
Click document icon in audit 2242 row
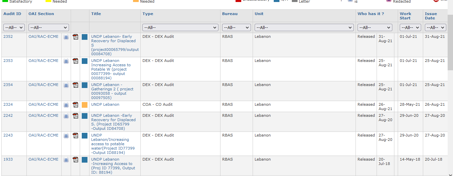pyautogui.click(x=66, y=116)
